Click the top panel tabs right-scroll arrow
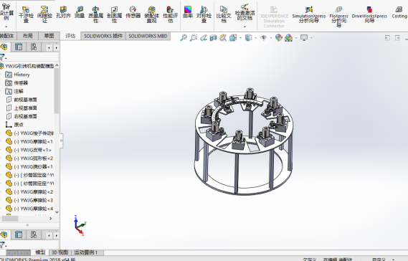Viewport: 408px width, 261px height. pos(56,47)
